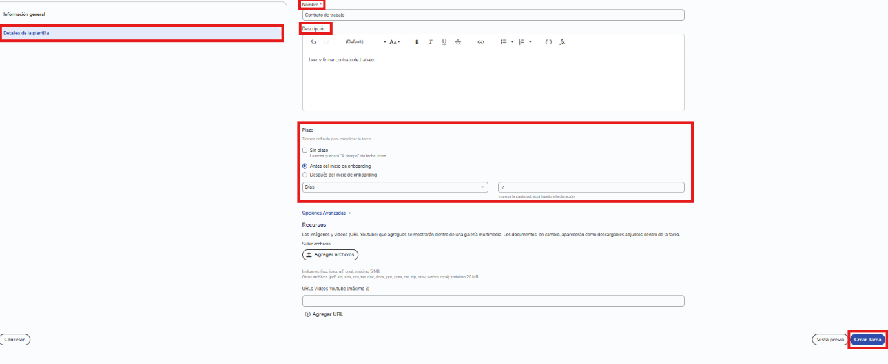Click the quantity field showing 2
This screenshot has width=888, height=364.
point(590,187)
